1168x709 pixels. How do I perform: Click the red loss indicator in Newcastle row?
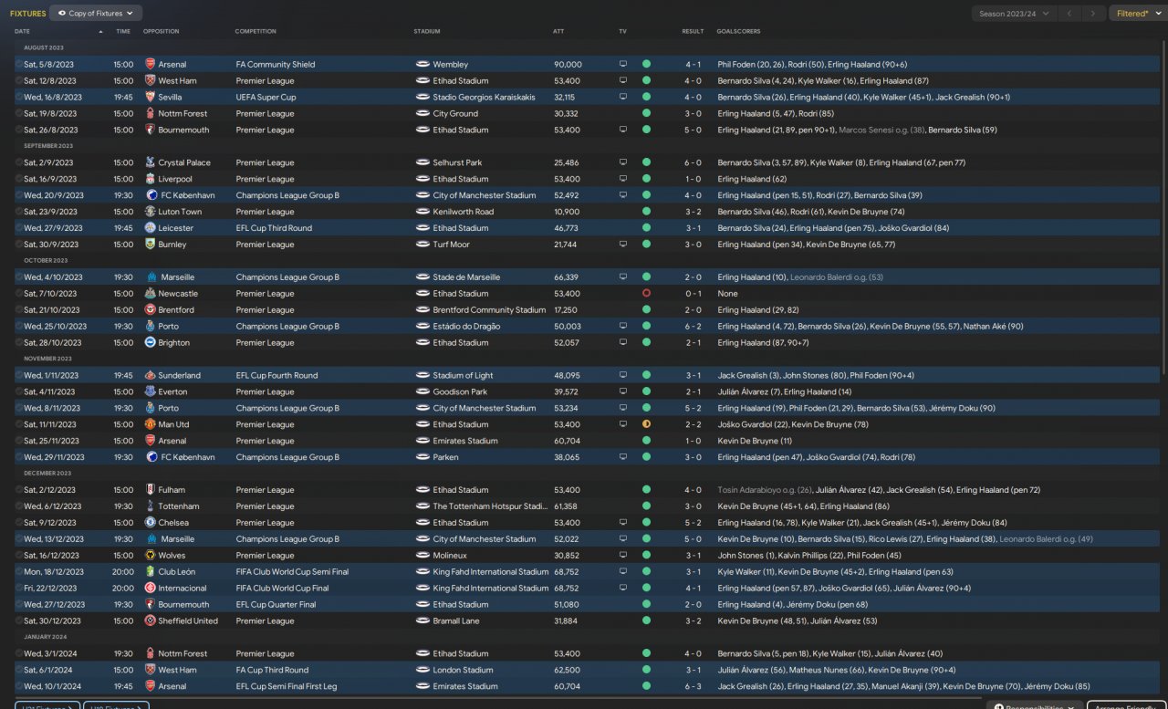click(646, 294)
